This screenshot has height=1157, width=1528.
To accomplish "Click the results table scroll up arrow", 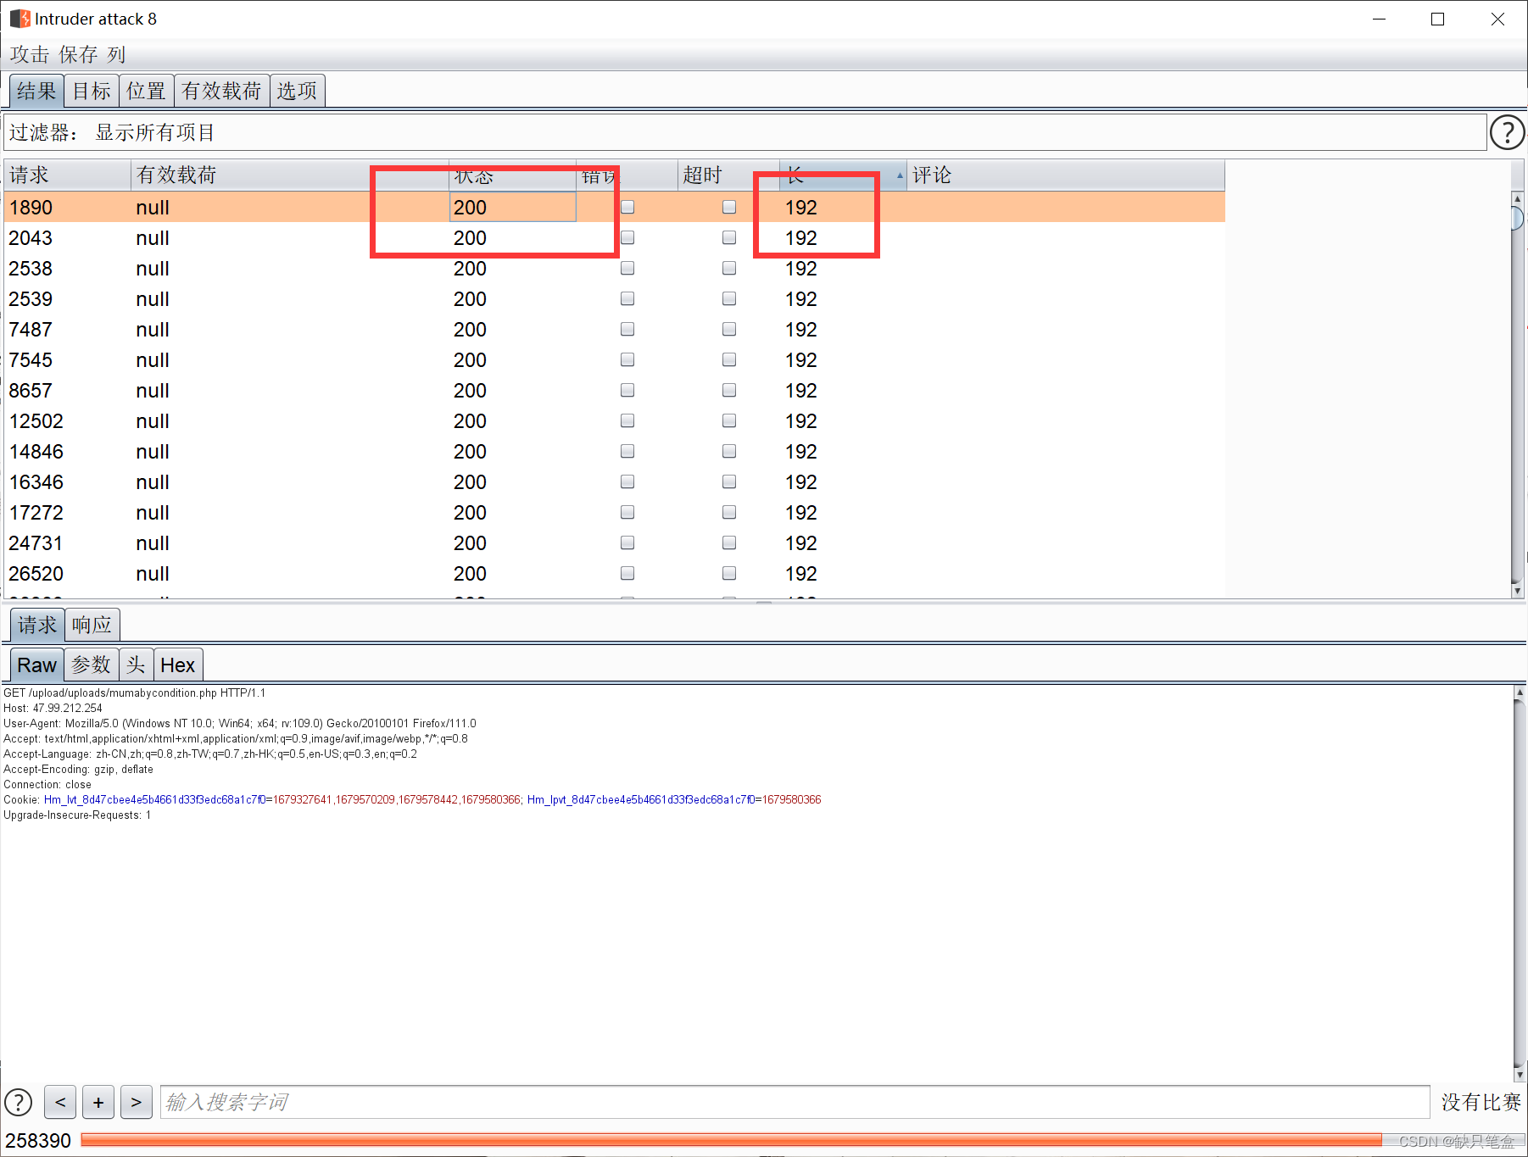I will point(1518,198).
